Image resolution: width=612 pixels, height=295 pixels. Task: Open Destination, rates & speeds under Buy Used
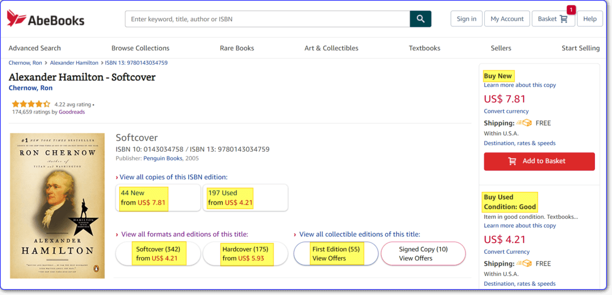point(519,284)
